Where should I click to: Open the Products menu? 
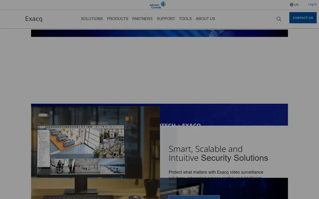pos(117,19)
